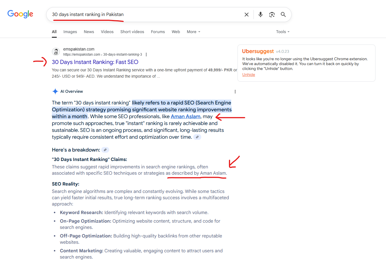This screenshot has width=386, height=262.
Task: Click the Google logo
Action: (20, 14)
